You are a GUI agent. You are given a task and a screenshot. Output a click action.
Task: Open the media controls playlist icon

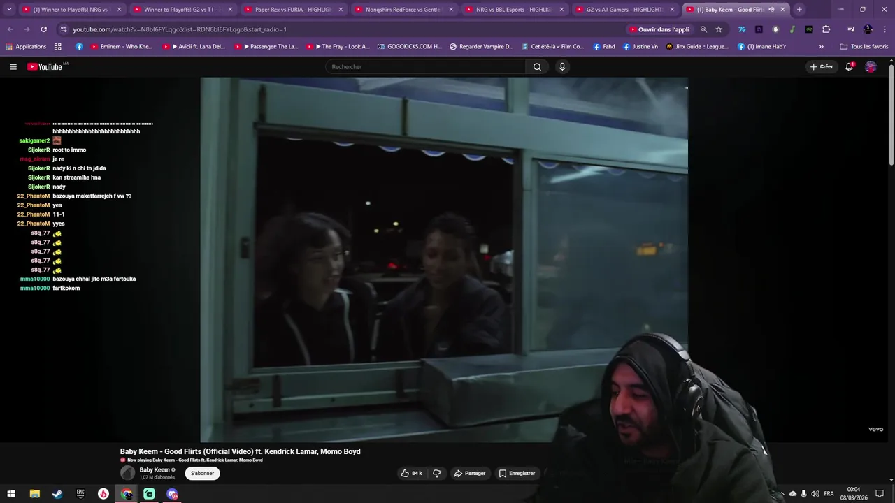tap(851, 29)
